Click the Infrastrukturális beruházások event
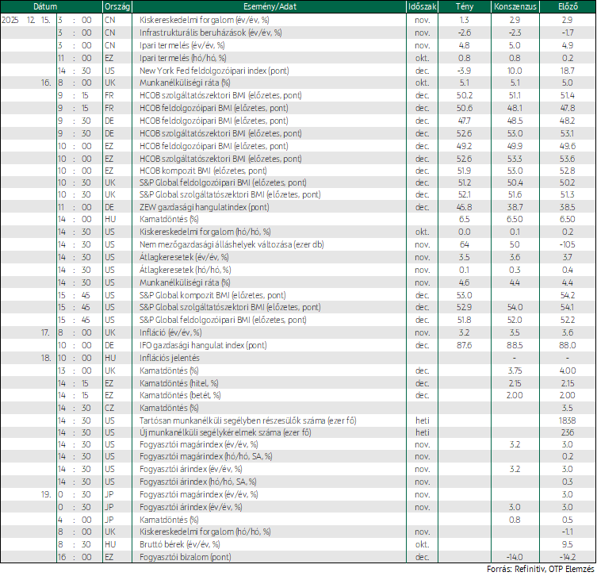 click(211, 33)
